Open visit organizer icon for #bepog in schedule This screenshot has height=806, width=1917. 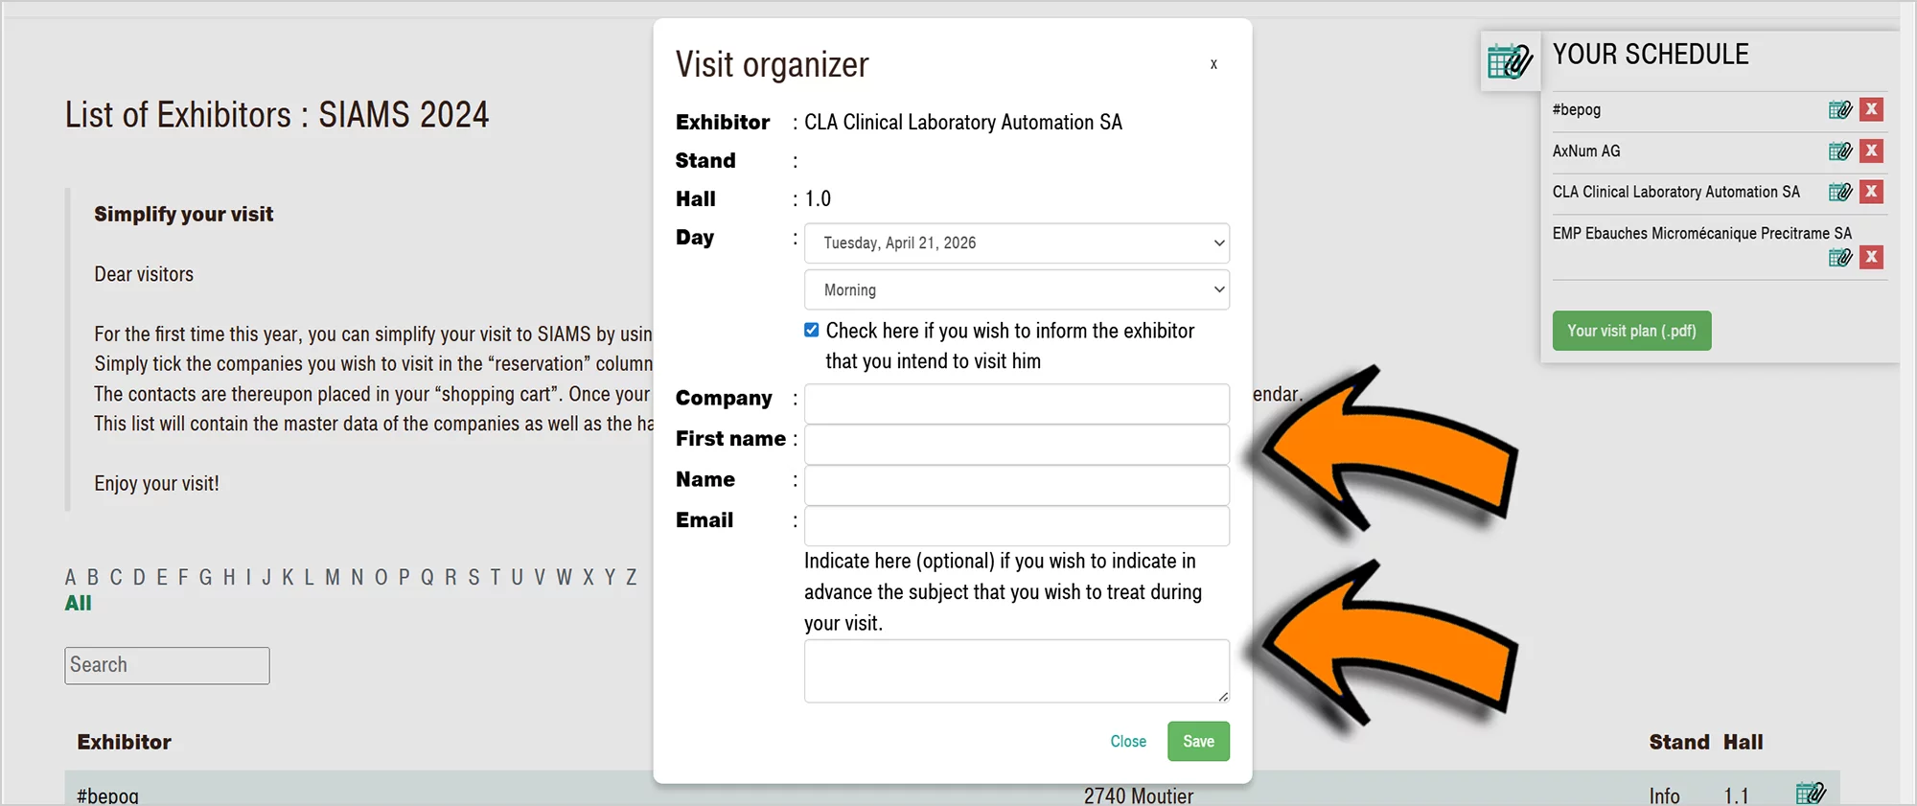[x=1839, y=109]
